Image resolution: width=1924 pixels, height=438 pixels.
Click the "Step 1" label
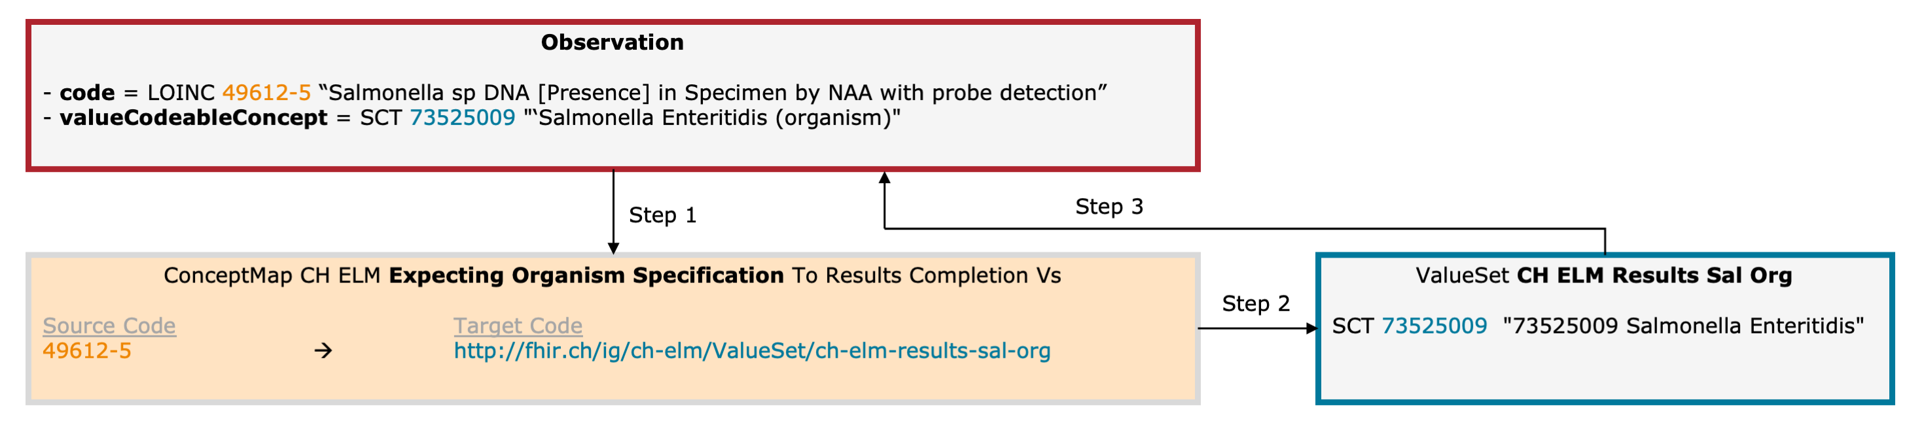tap(662, 216)
